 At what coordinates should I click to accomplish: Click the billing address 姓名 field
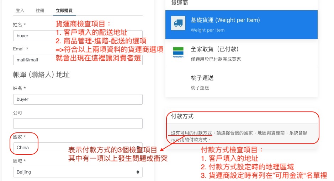pos(78,99)
